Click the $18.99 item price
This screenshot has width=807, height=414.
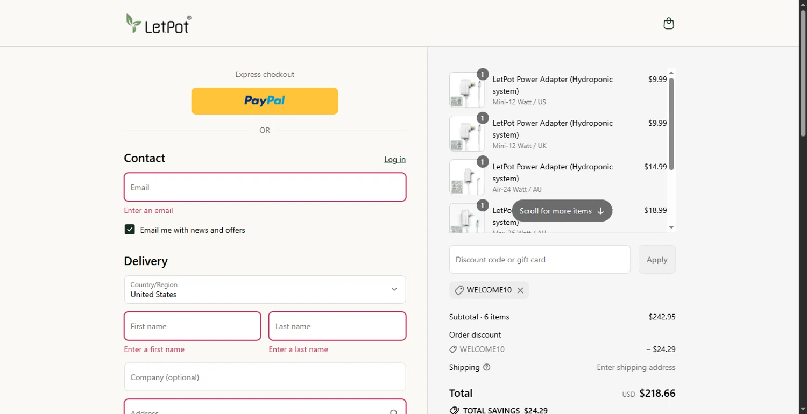(655, 210)
